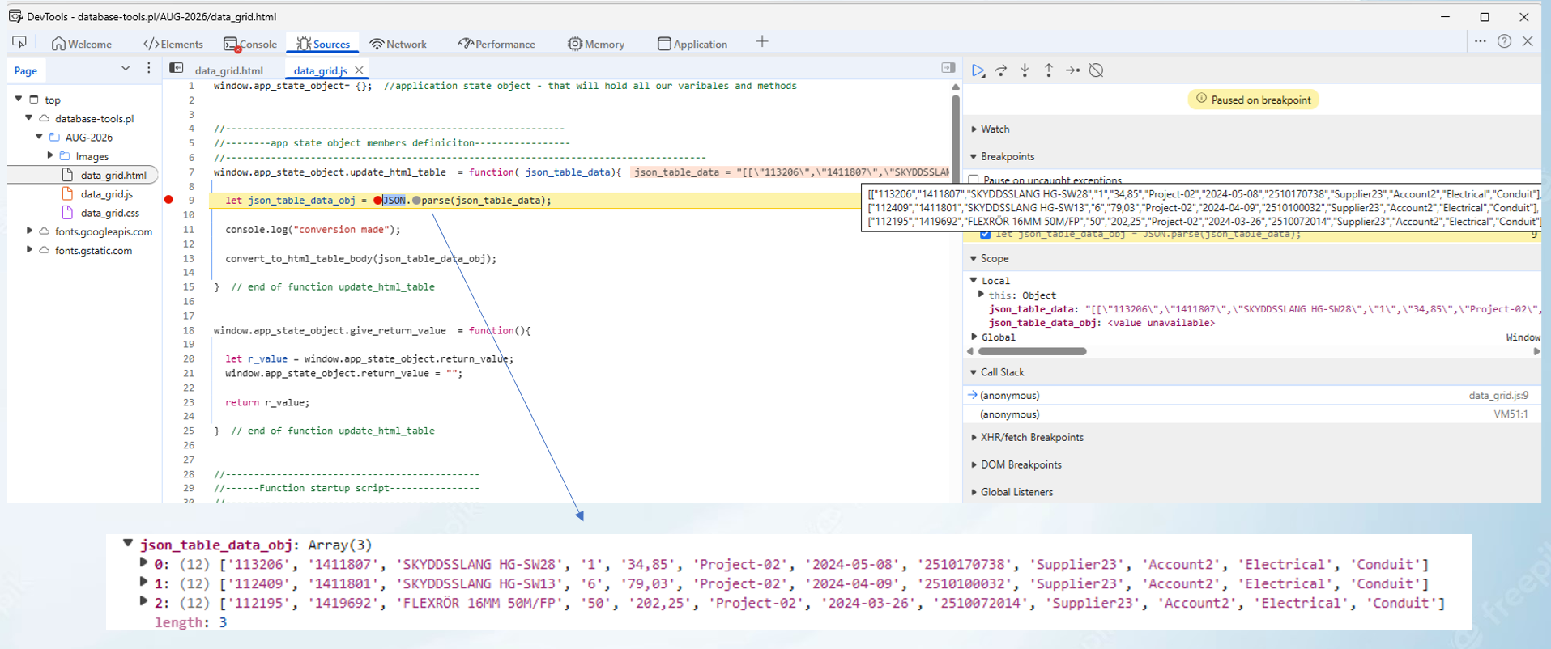
Task: Expand DOM Breakpoints section
Action: pos(974,464)
